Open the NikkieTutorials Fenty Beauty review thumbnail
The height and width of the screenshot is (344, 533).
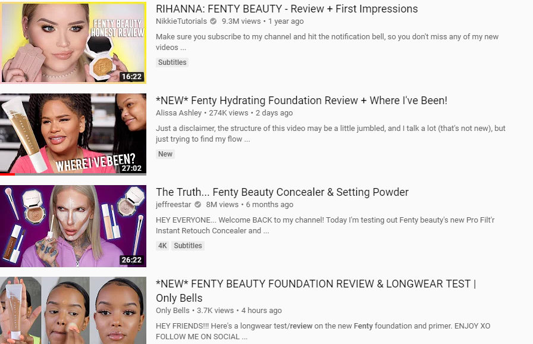[x=73, y=42]
